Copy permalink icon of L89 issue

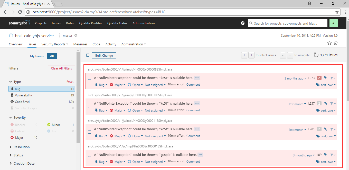pyautogui.click(x=326, y=155)
